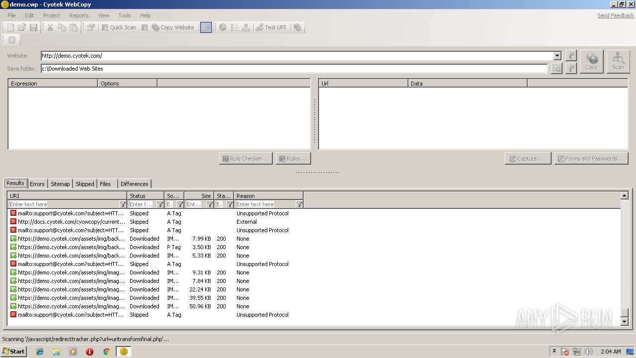Select the 50.96 KB downloaded row
This screenshot has height=358, width=636.
pyautogui.click(x=156, y=306)
